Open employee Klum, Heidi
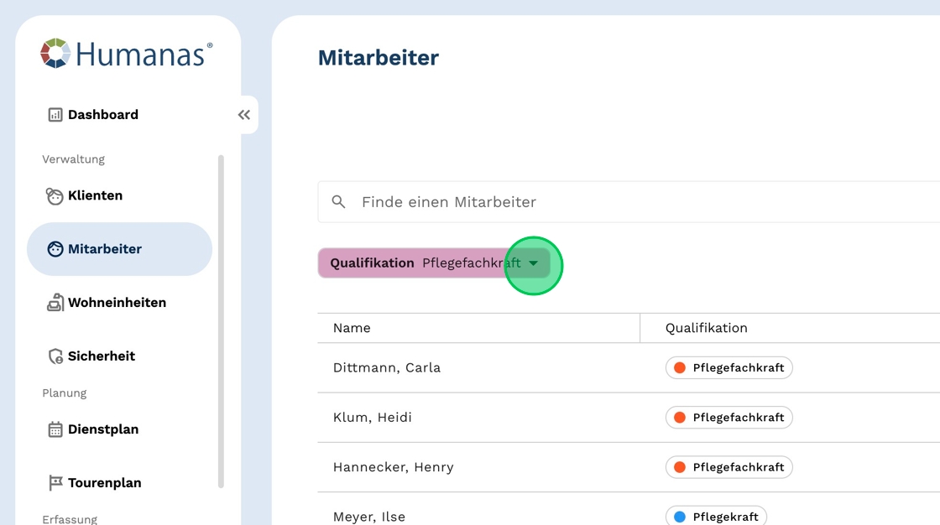Image resolution: width=940 pixels, height=525 pixels. click(x=373, y=417)
